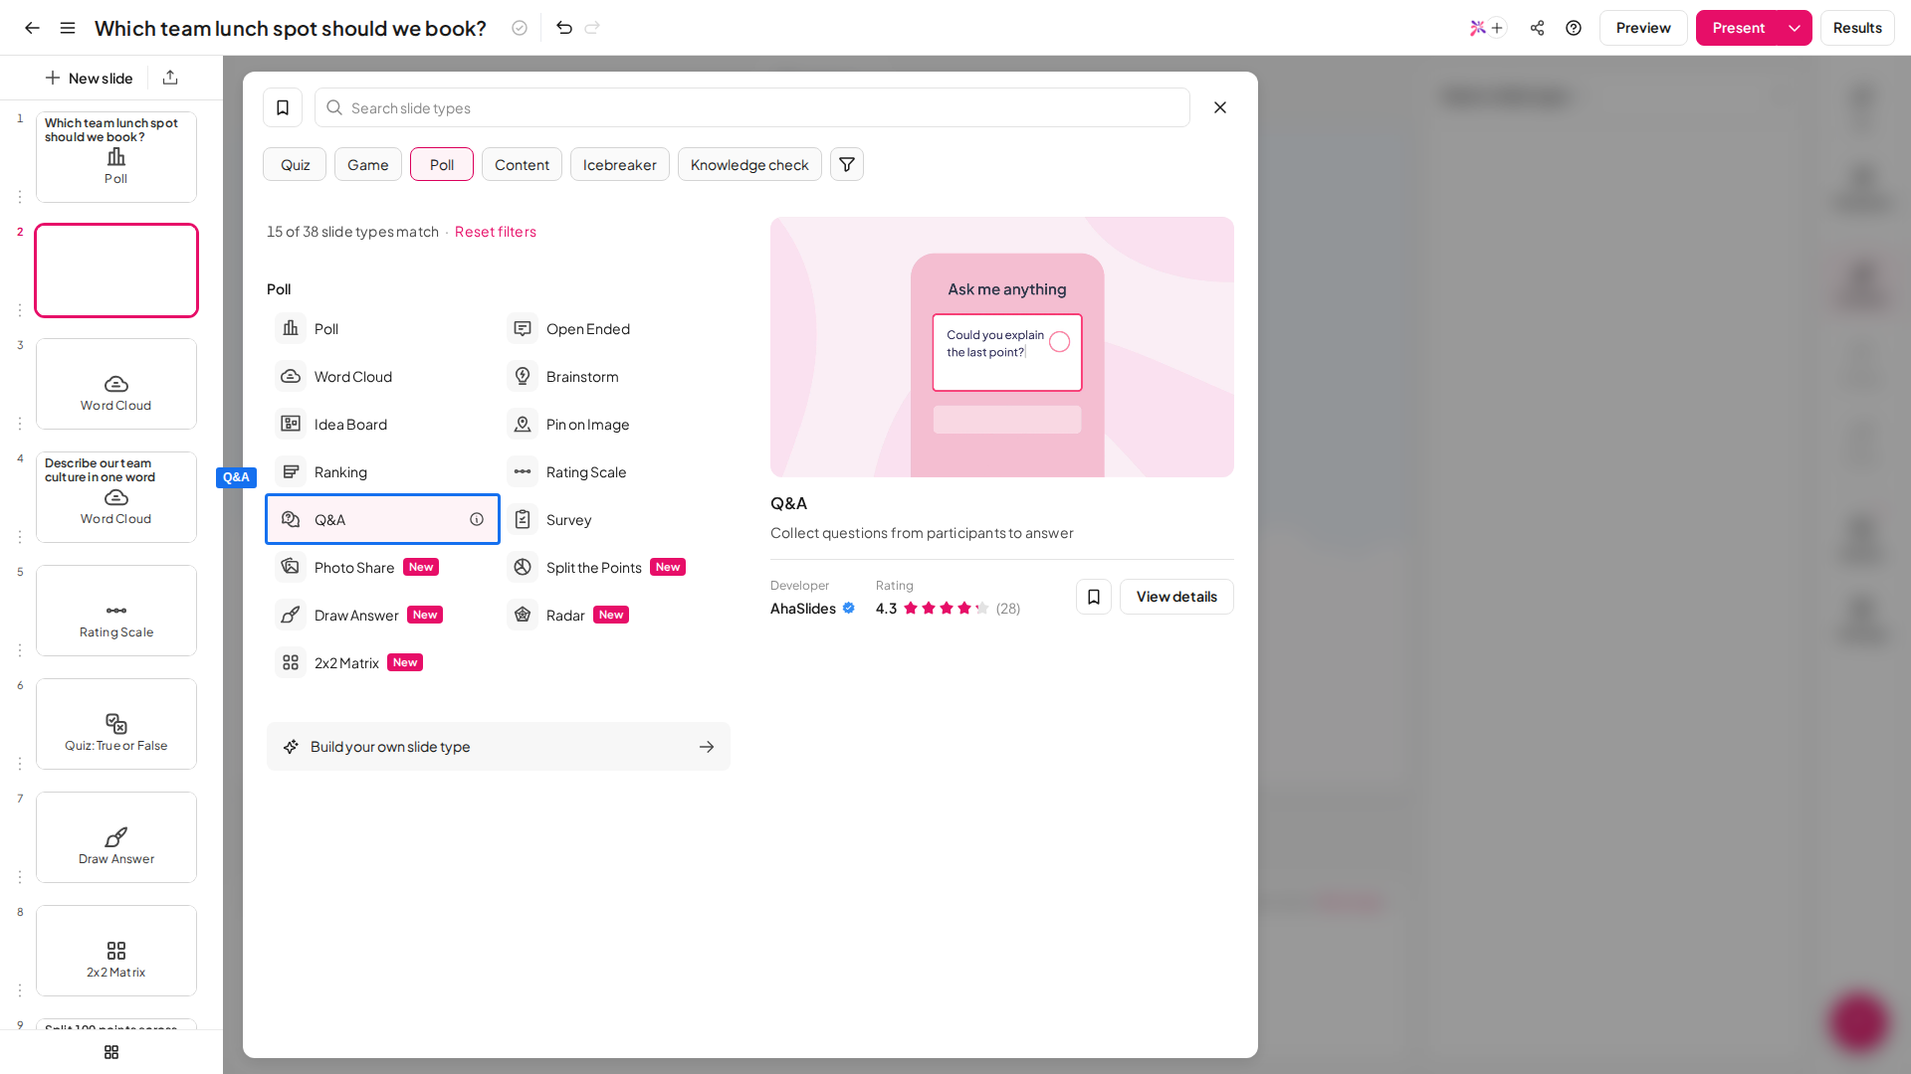Switch to grid view at sidebar bottom

(x=111, y=1052)
